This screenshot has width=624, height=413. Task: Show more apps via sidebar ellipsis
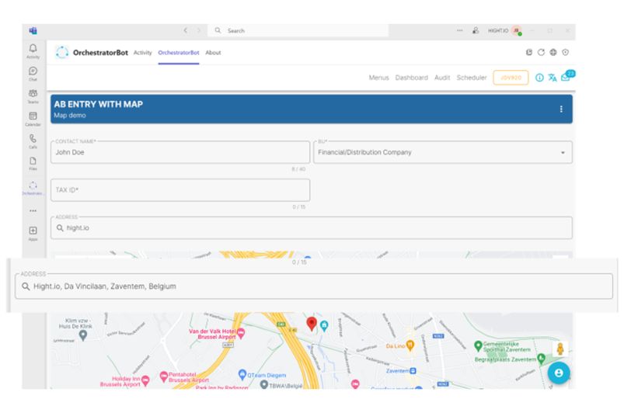click(x=33, y=210)
